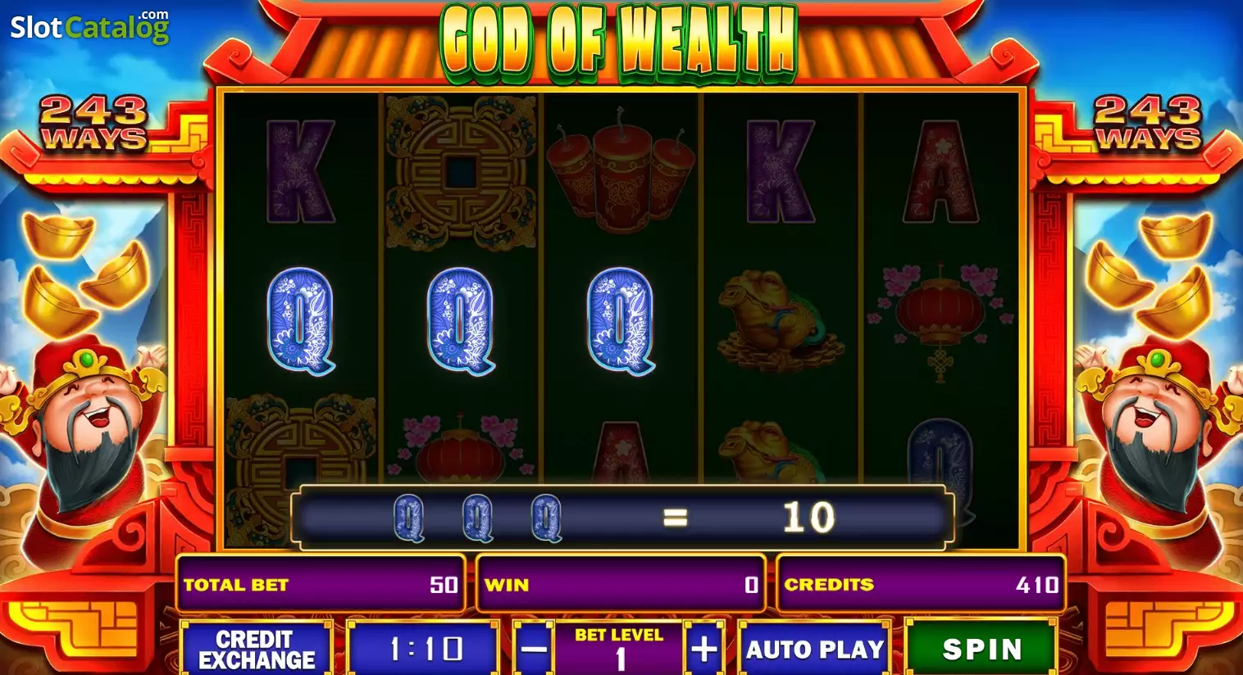Click the left 243 WAYS badge

tap(94, 123)
